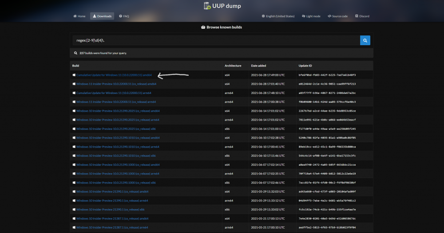
Task: Click Windows icon beside 10.0.21390.1010 amd64 build
Action: 74,138
